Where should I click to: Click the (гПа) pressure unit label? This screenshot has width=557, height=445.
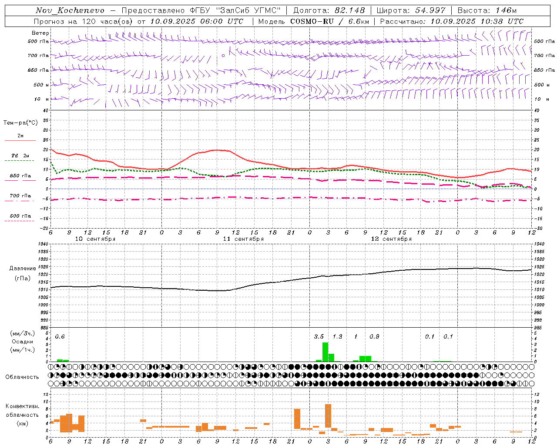(22, 279)
